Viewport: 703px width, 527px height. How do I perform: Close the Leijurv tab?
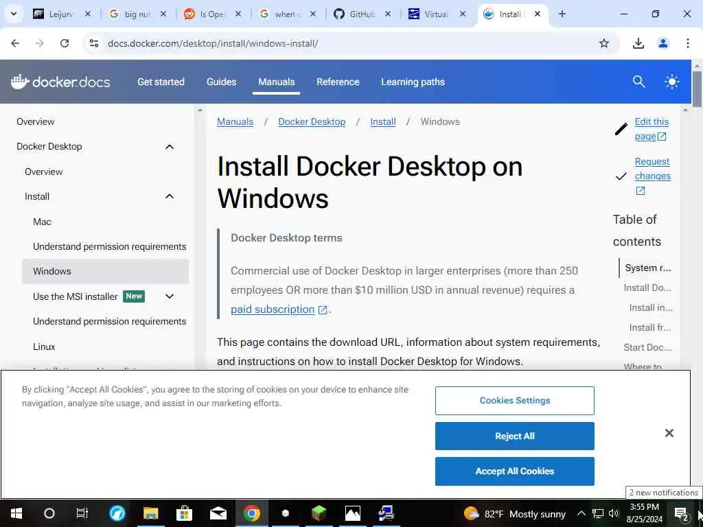pyautogui.click(x=88, y=14)
